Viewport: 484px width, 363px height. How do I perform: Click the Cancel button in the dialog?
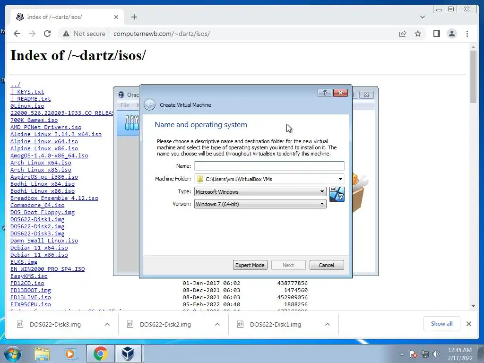(x=327, y=265)
